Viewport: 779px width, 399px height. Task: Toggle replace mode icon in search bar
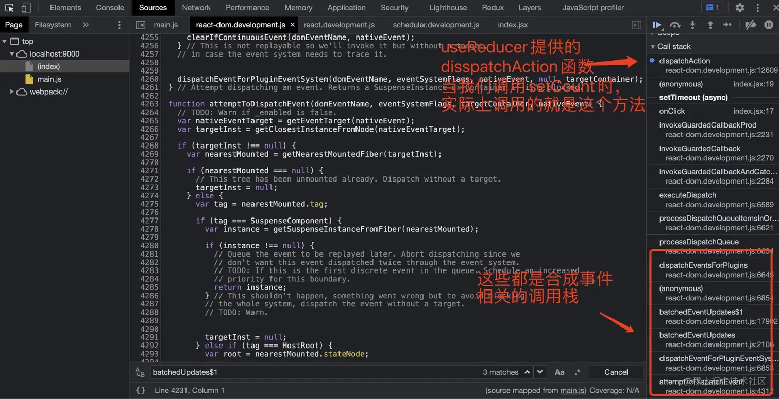coord(140,372)
